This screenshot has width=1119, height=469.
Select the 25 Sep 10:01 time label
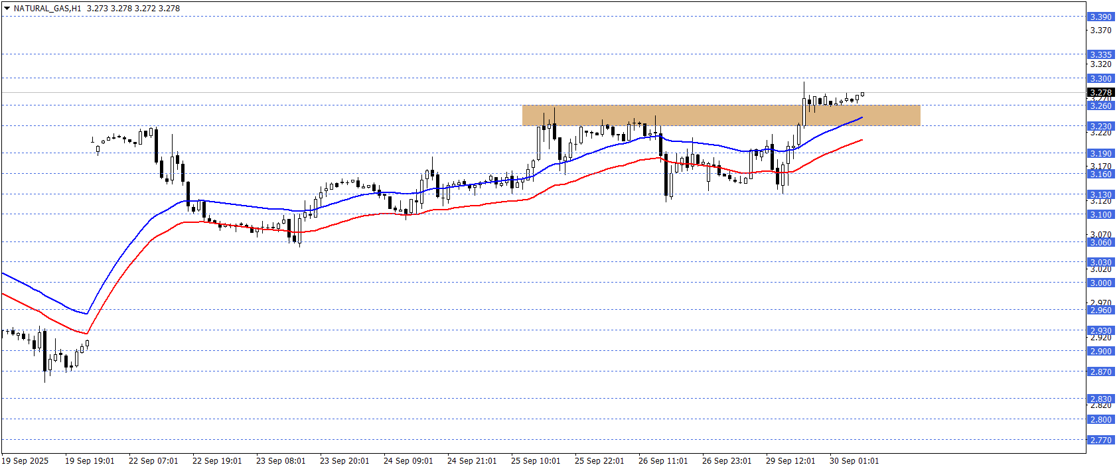click(536, 461)
